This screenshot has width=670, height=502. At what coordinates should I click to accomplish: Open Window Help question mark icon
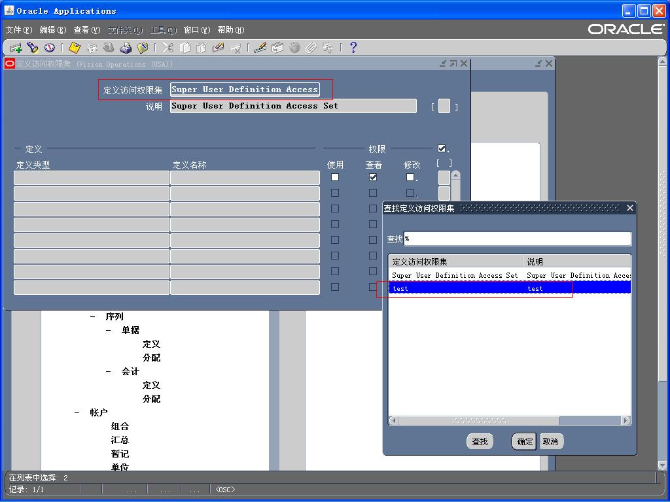point(353,48)
